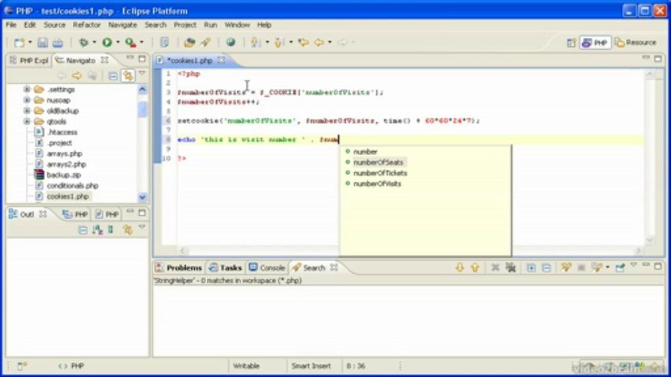Toggle the green Outline filter icon
This screenshot has height=377, width=671.
point(111,230)
